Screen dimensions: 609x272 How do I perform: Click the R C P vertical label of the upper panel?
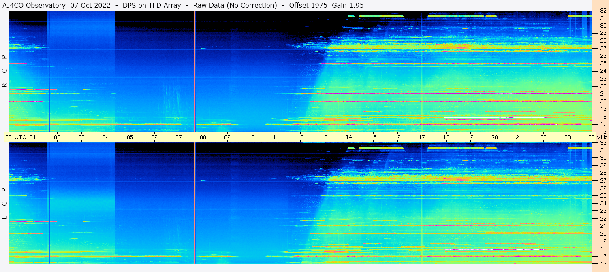(4, 71)
